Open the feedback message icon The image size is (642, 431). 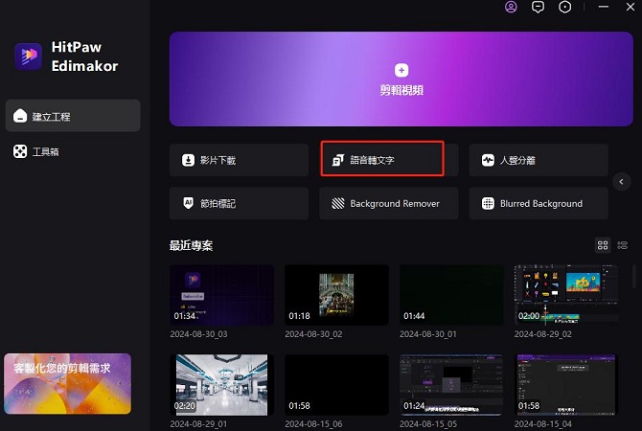(x=539, y=7)
